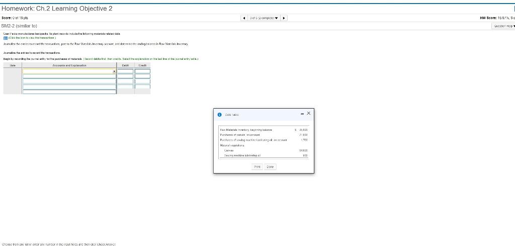Minimize the Data Table dialog
The width and height of the screenshot is (515, 246).
pyautogui.click(x=302, y=114)
